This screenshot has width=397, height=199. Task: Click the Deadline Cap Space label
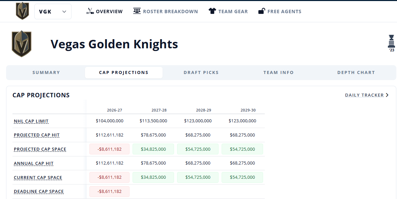[39, 192]
